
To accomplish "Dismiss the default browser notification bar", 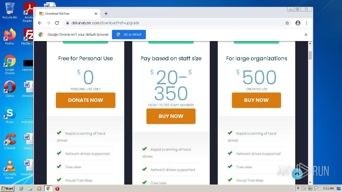I will click(x=306, y=35).
